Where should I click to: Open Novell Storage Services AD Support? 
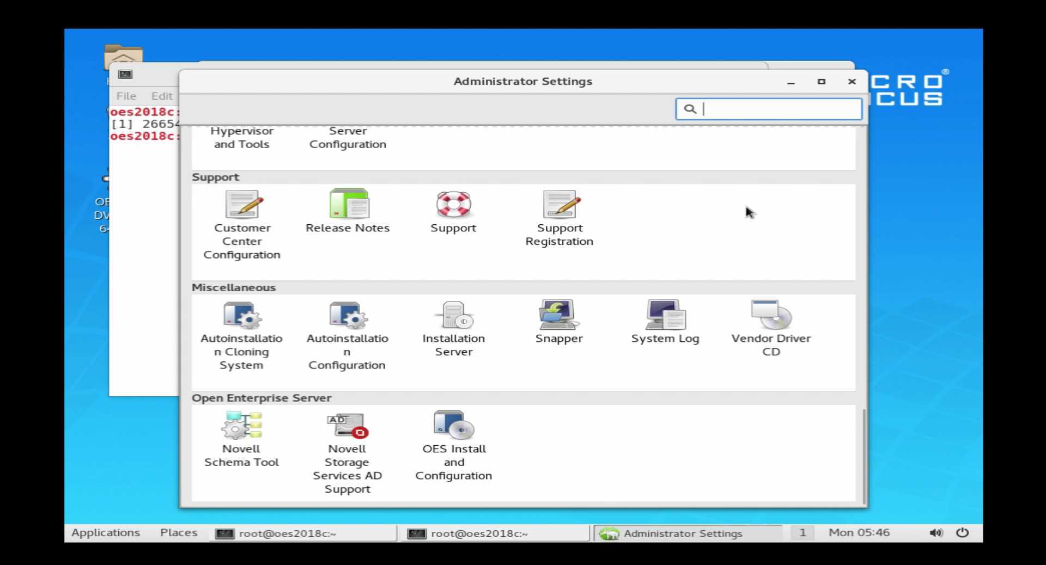(348, 453)
